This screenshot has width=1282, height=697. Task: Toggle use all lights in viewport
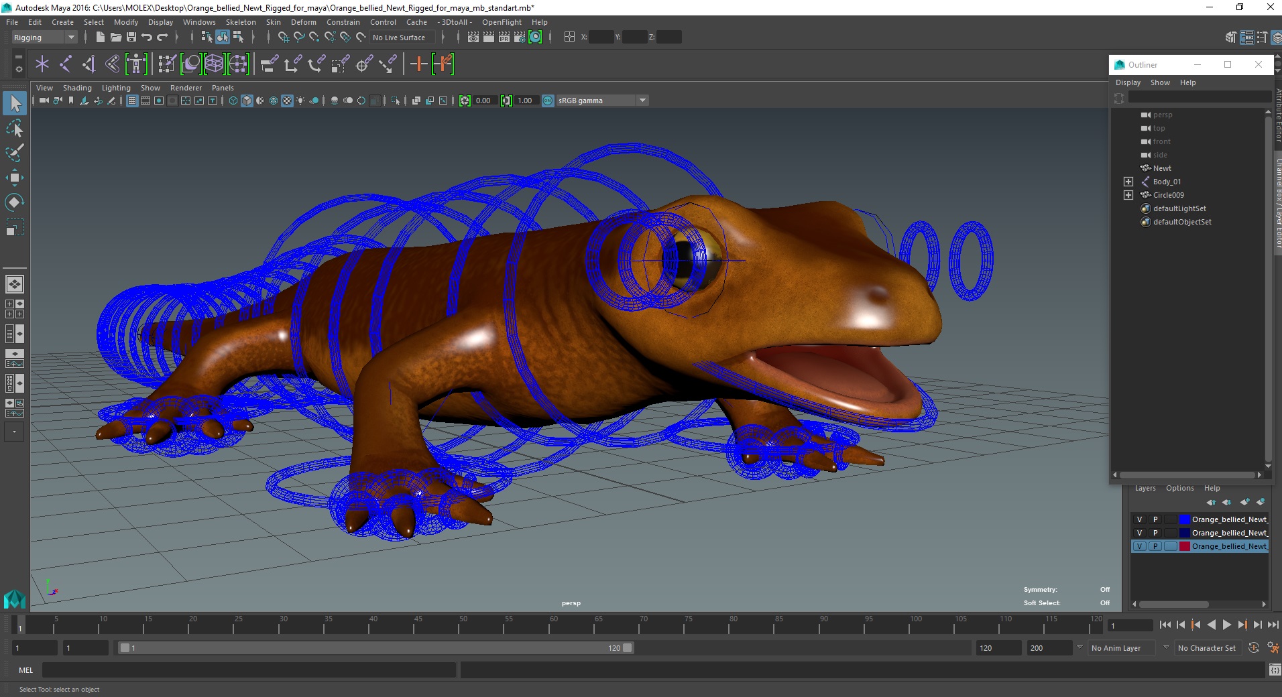pyautogui.click(x=300, y=101)
